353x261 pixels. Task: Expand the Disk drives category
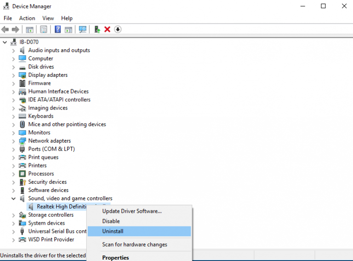13,67
